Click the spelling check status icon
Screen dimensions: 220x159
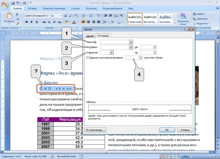coord(52,156)
